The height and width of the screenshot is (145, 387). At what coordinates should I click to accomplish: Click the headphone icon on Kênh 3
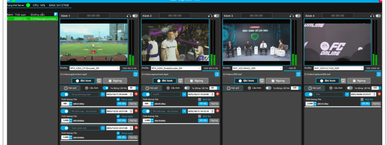pyautogui.click(x=292, y=16)
